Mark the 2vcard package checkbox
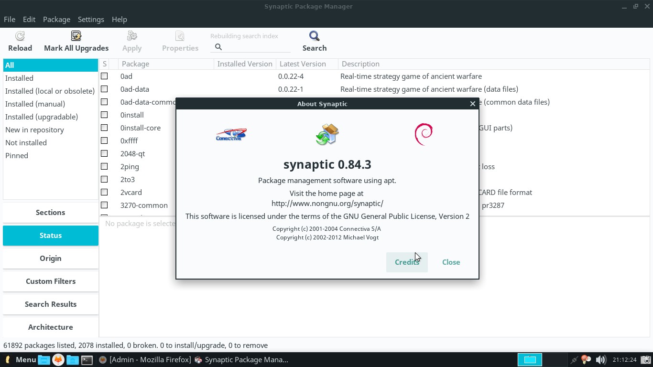Image resolution: width=653 pixels, height=367 pixels. click(x=104, y=192)
